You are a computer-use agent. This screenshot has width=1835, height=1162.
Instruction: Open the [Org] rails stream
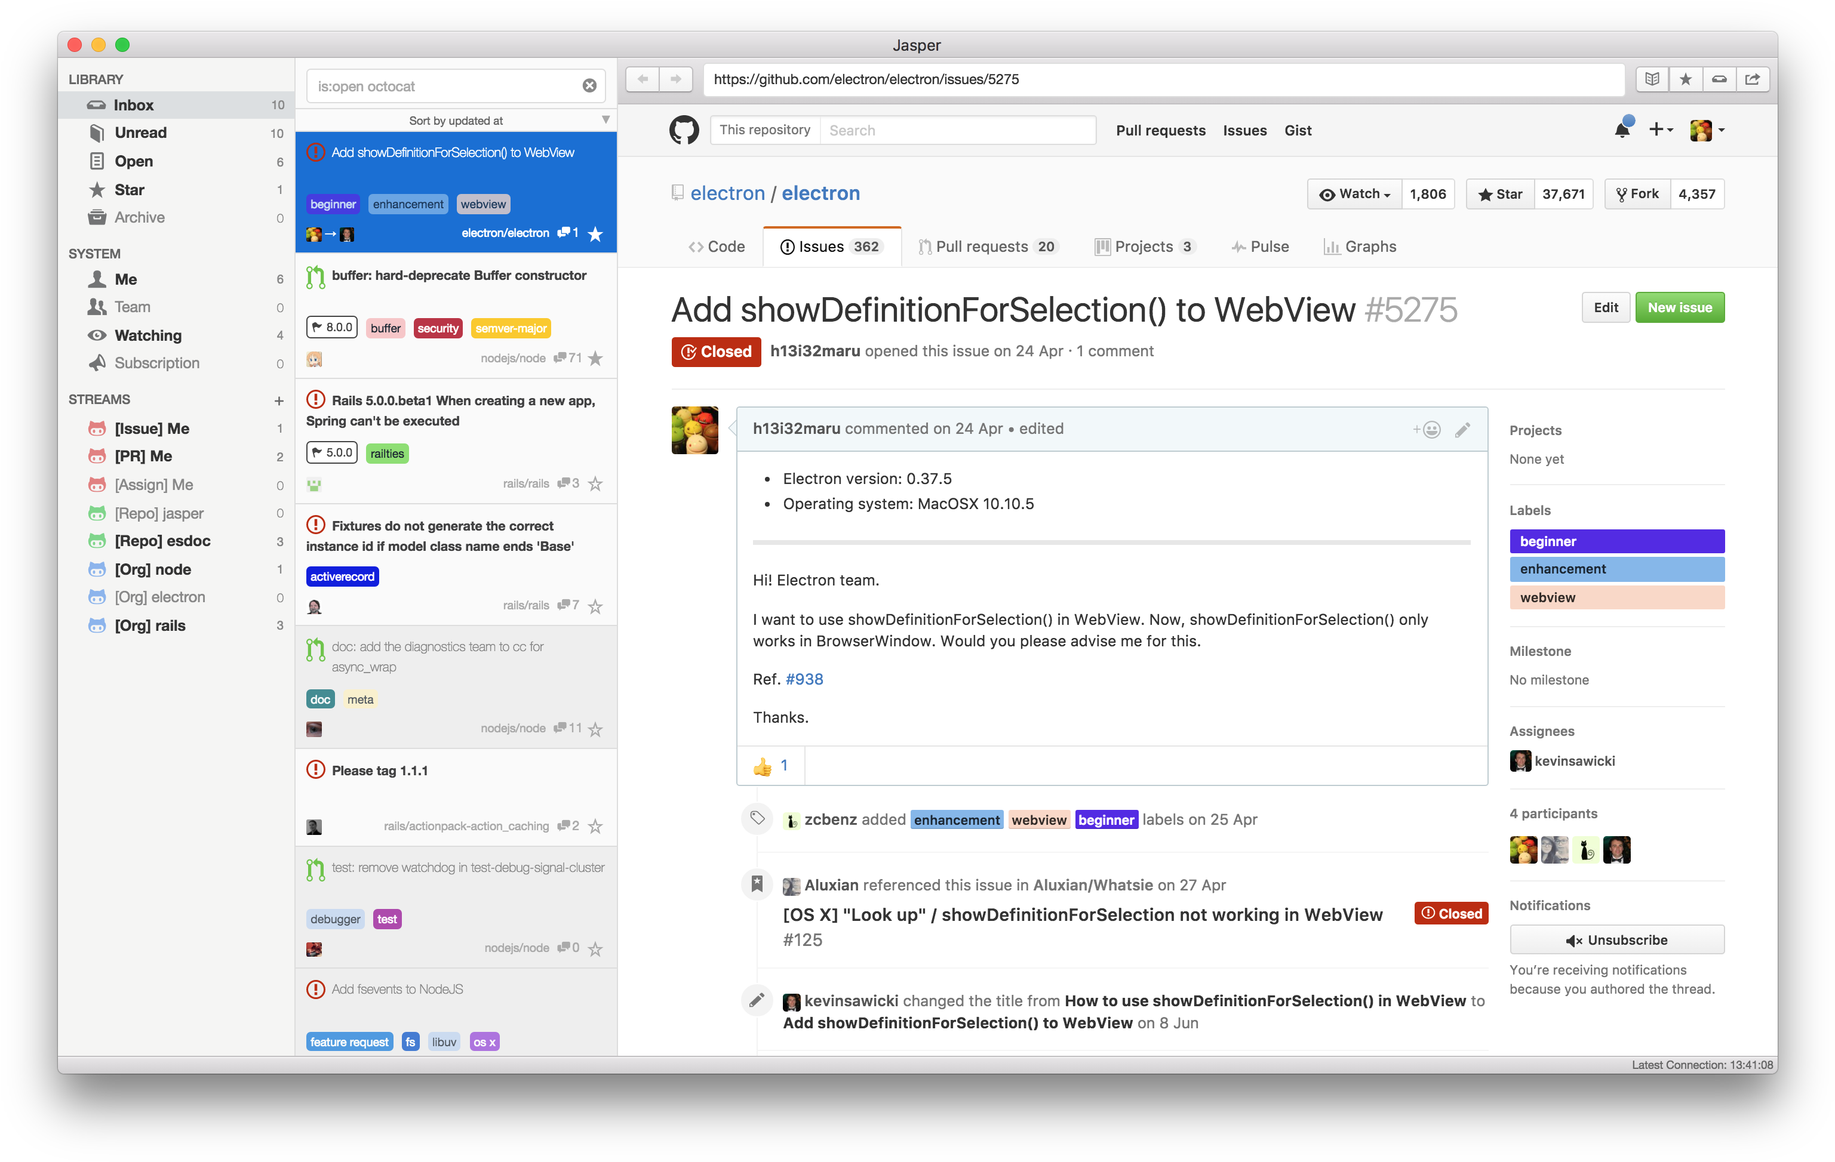[x=177, y=625]
